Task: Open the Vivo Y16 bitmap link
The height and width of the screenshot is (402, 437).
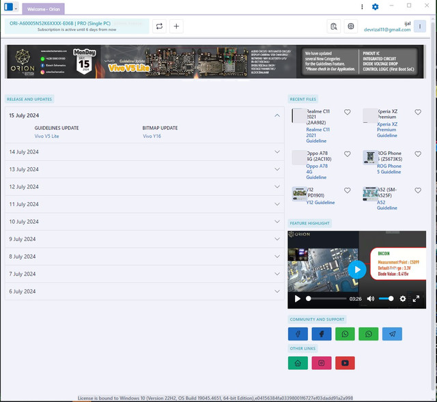Action: (152, 137)
